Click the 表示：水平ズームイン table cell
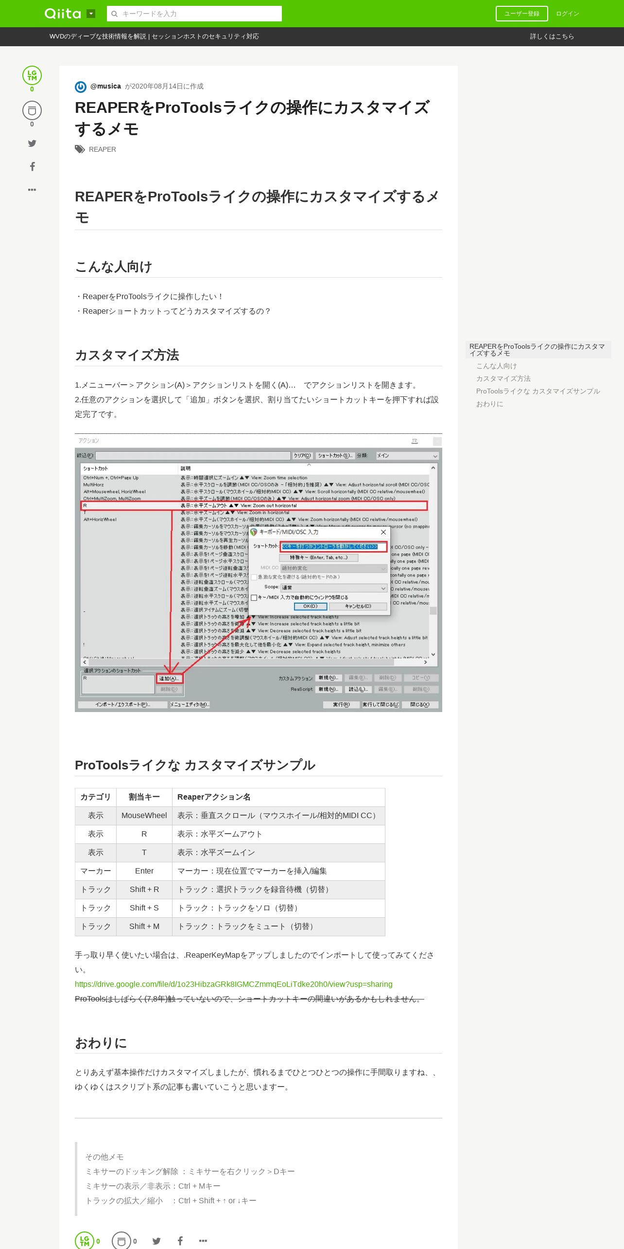This screenshot has height=1249, width=624. [278, 853]
